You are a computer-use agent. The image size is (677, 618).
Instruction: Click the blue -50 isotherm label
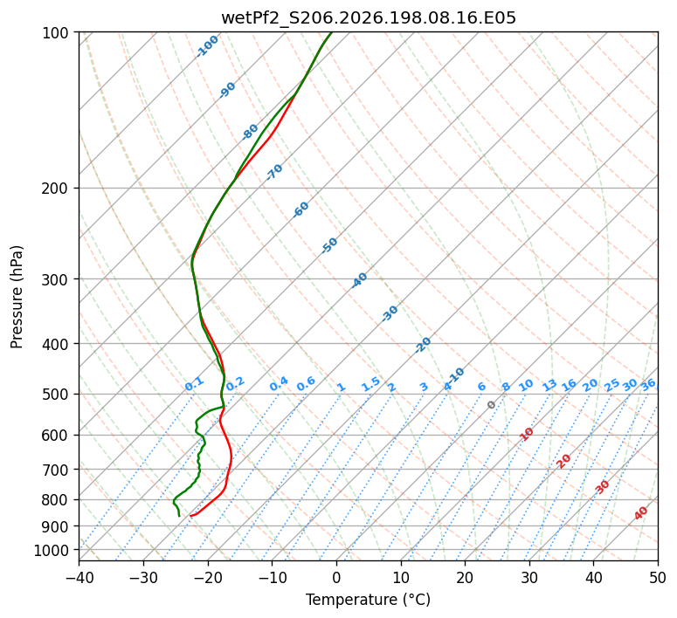click(329, 245)
